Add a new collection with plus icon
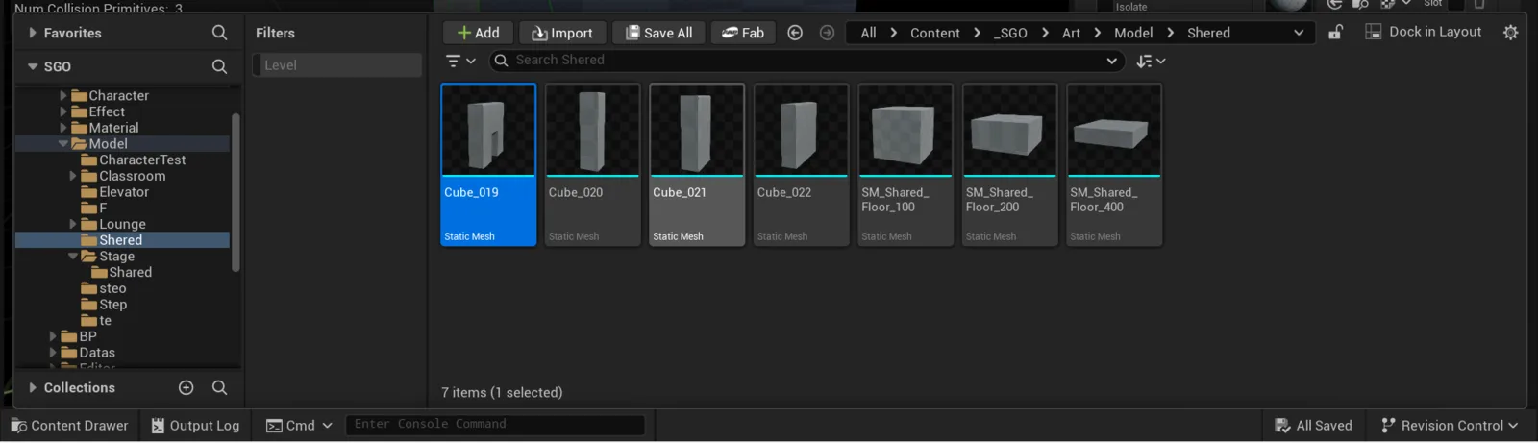This screenshot has height=443, width=1538. coord(186,387)
